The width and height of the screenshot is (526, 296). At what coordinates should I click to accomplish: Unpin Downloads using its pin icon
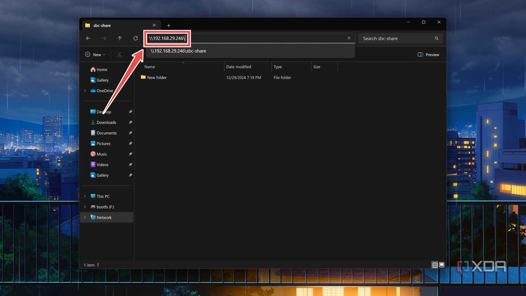pos(130,122)
